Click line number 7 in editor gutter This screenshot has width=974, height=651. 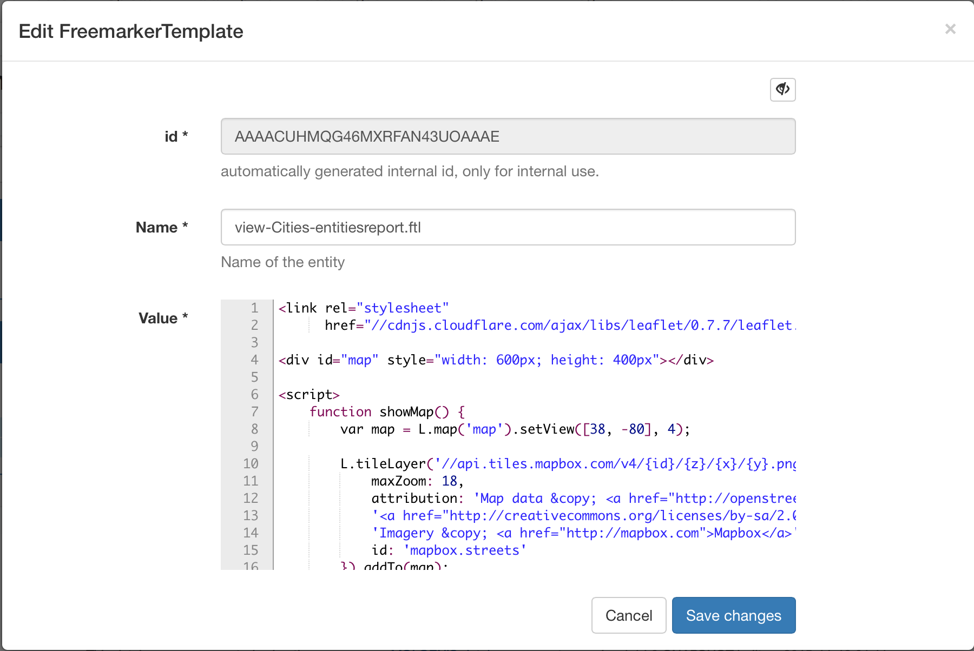tap(254, 412)
